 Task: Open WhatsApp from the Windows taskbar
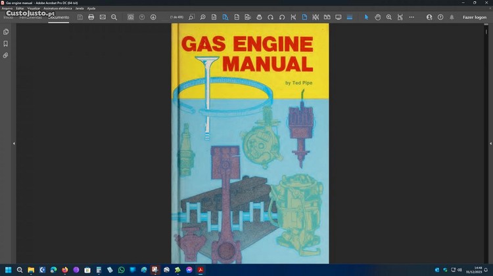click(121, 269)
